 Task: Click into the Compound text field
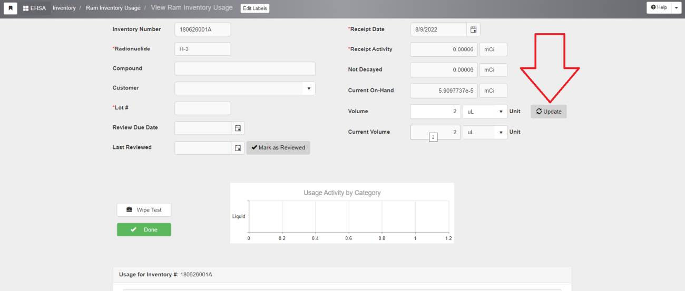coord(244,69)
